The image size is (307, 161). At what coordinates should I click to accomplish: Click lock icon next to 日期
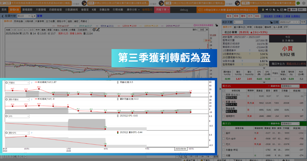271,22
